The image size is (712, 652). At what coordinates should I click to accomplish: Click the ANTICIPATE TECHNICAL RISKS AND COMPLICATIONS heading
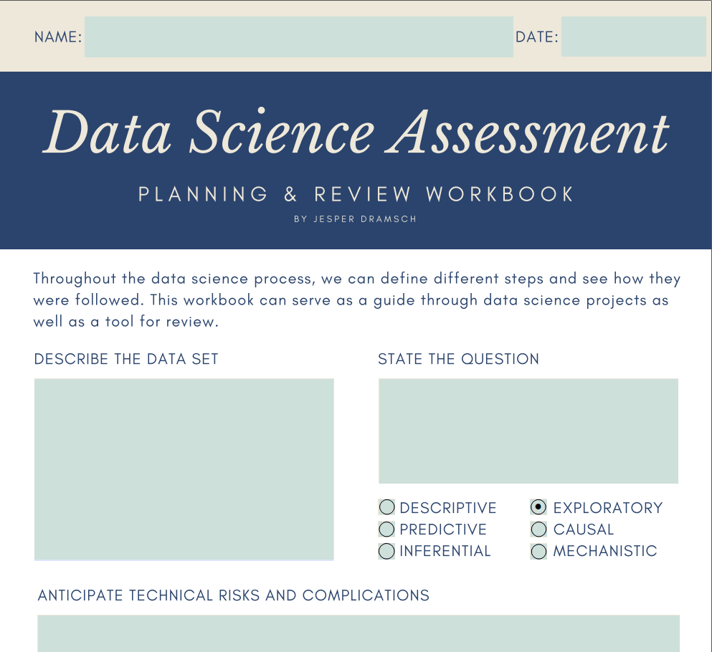(234, 595)
